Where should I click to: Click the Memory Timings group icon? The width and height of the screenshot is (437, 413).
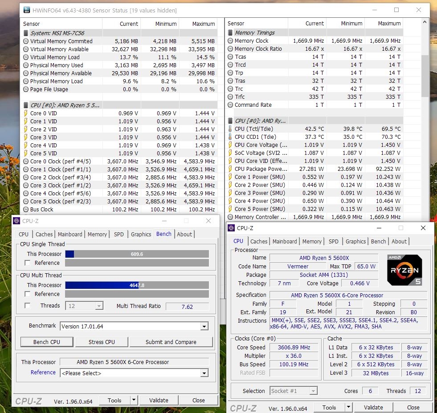(x=230, y=33)
